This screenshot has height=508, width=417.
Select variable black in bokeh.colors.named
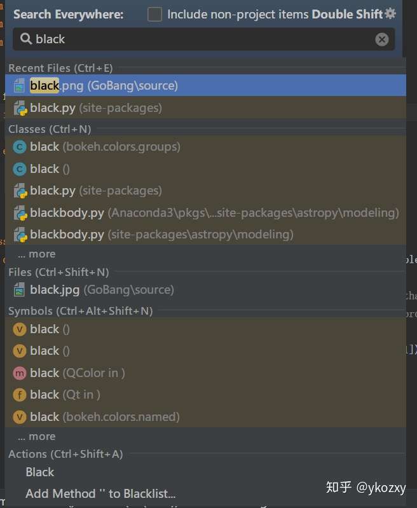pyautogui.click(x=205, y=417)
